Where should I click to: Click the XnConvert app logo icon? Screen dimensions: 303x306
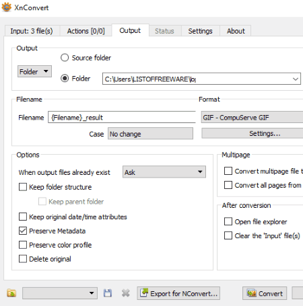(x=7, y=7)
